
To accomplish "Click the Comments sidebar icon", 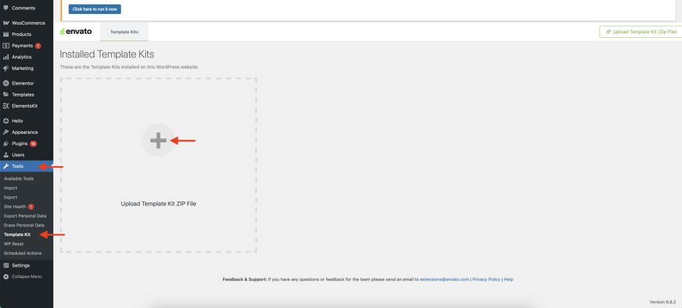I will tap(5, 8).
